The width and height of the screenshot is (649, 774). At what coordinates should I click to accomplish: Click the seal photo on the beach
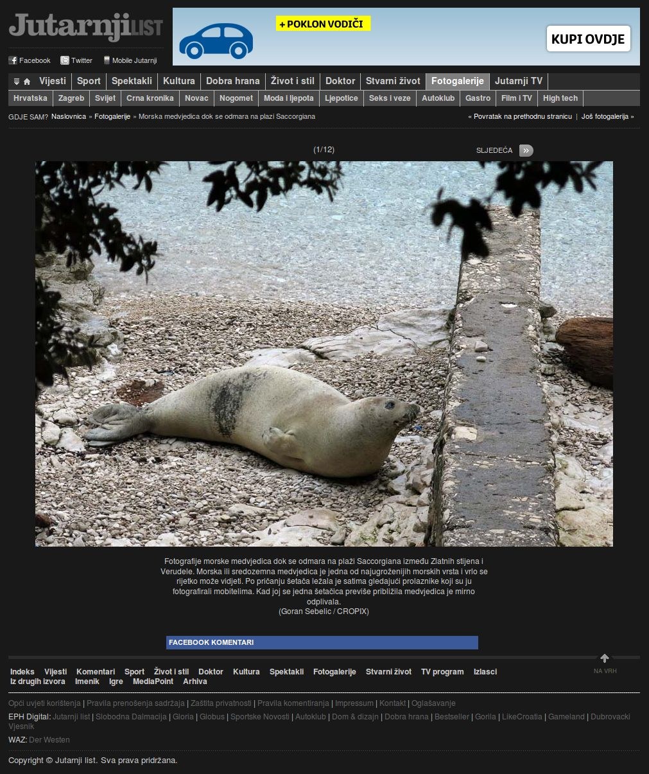(x=324, y=354)
